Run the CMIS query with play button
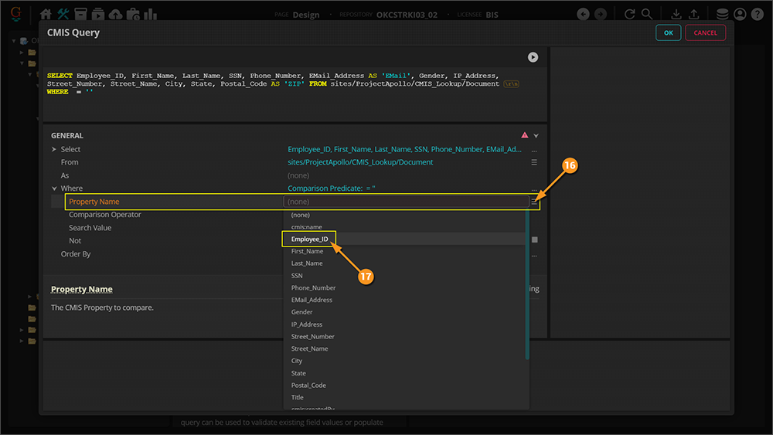The image size is (773, 435). [533, 57]
